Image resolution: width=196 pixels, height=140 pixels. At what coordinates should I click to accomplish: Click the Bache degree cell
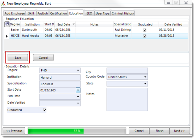[x=15, y=30]
